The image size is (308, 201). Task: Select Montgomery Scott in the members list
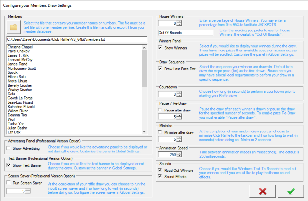coord(21,69)
